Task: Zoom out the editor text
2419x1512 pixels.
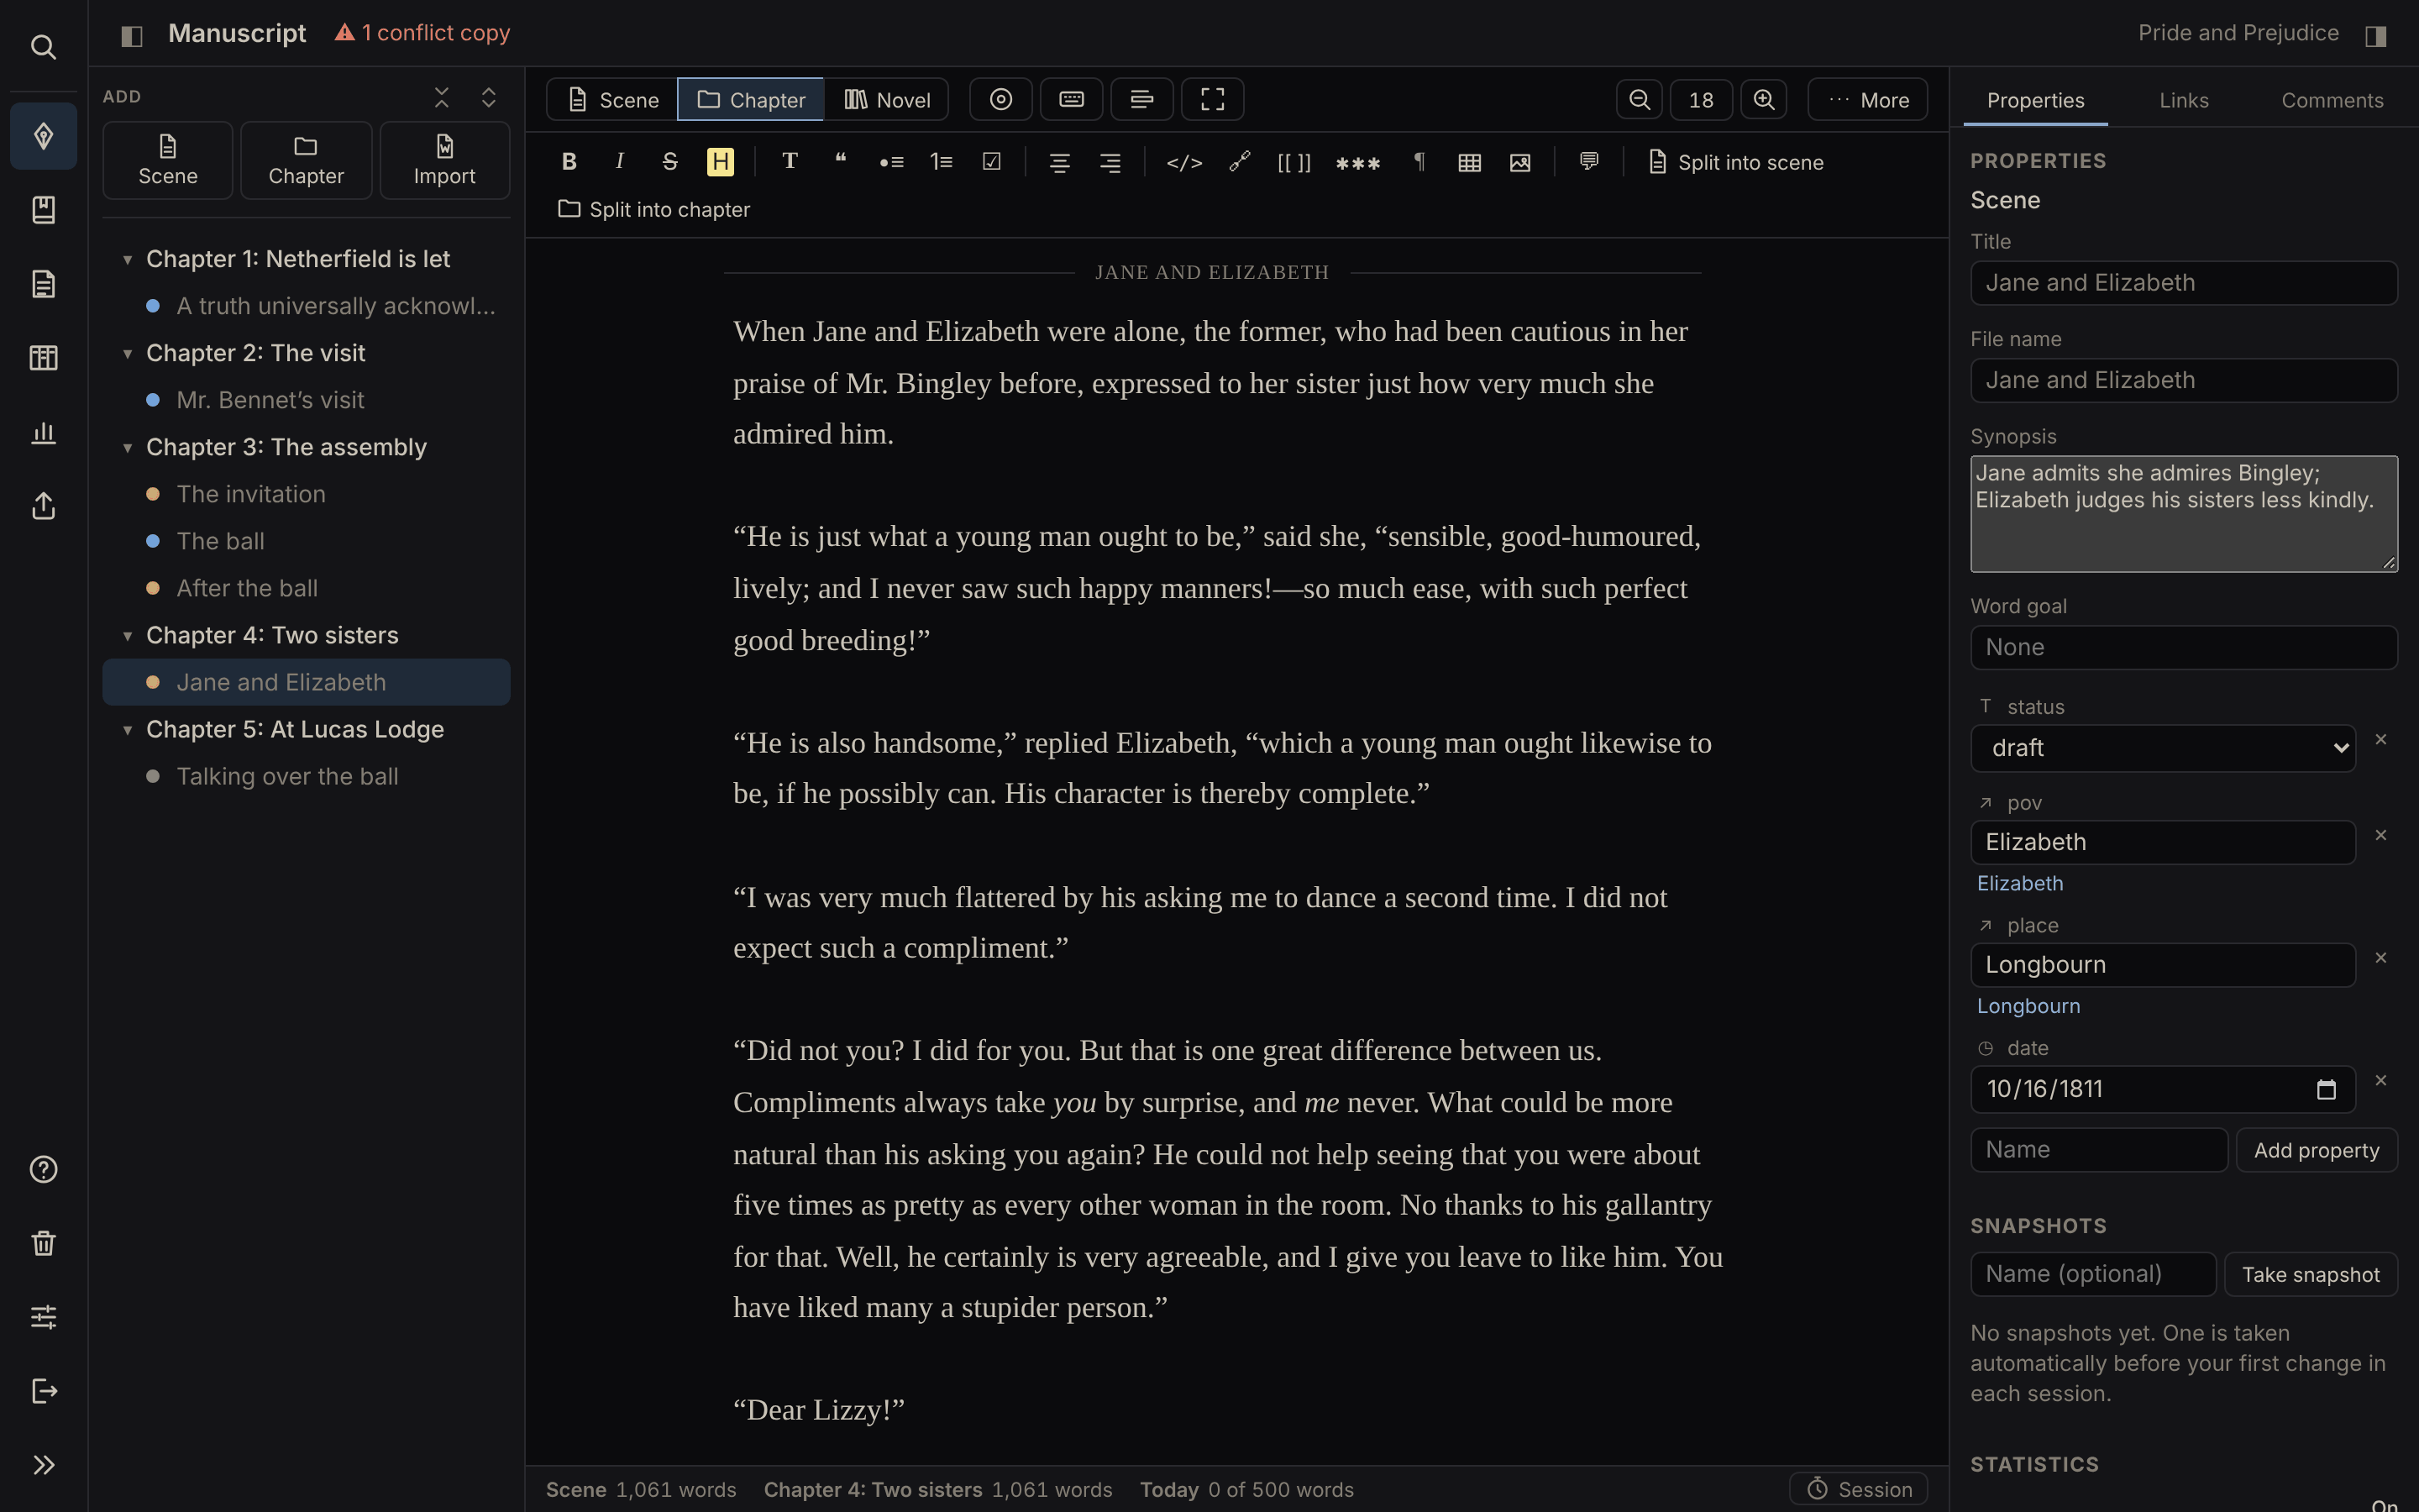Action: tap(1640, 100)
